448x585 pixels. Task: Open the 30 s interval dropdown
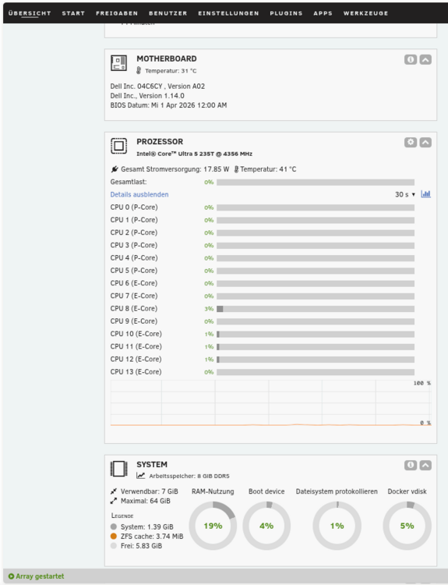(405, 194)
